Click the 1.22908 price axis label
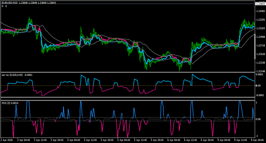The image size is (266, 143). 261,37
